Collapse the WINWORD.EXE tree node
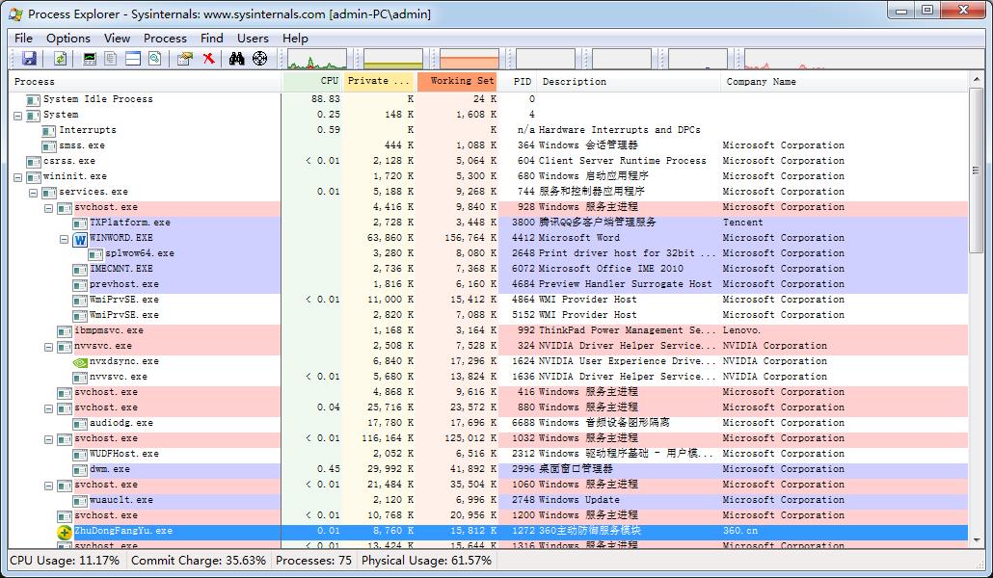This screenshot has height=578, width=993. 65,238
